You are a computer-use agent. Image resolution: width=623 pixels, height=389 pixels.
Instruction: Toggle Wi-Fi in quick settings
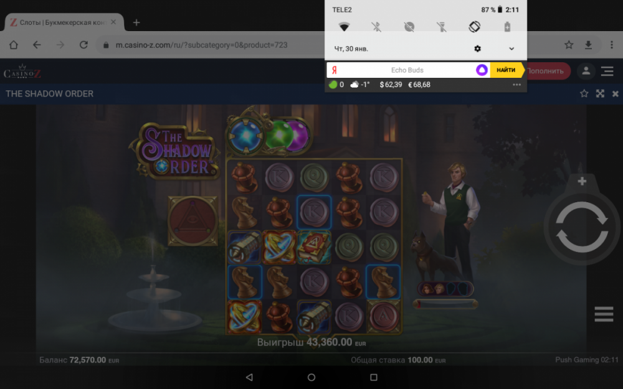(x=345, y=26)
